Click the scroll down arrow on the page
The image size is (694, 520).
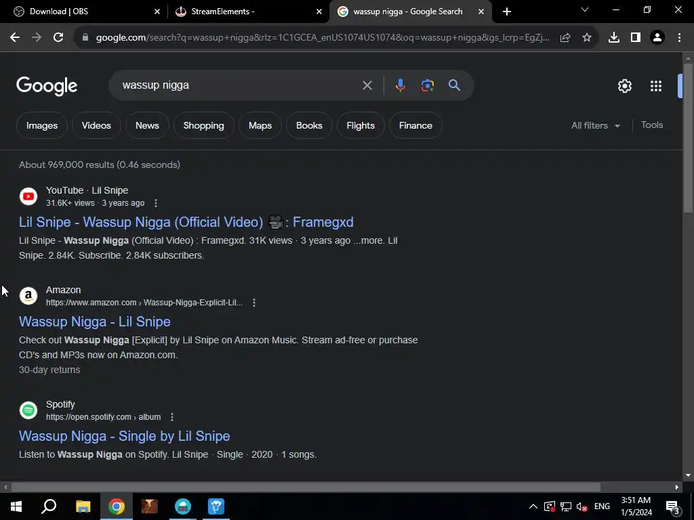[x=688, y=475]
